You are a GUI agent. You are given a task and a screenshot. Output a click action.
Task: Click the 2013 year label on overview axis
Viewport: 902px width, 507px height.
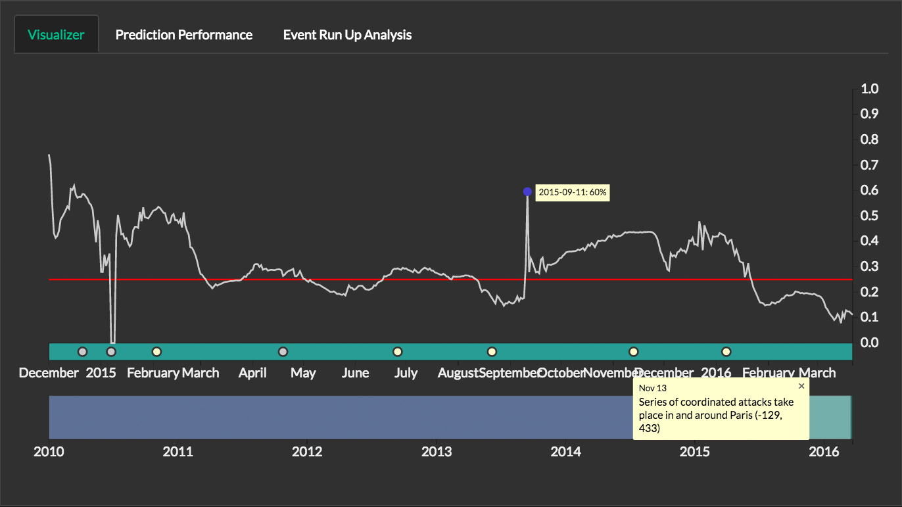coord(437,452)
